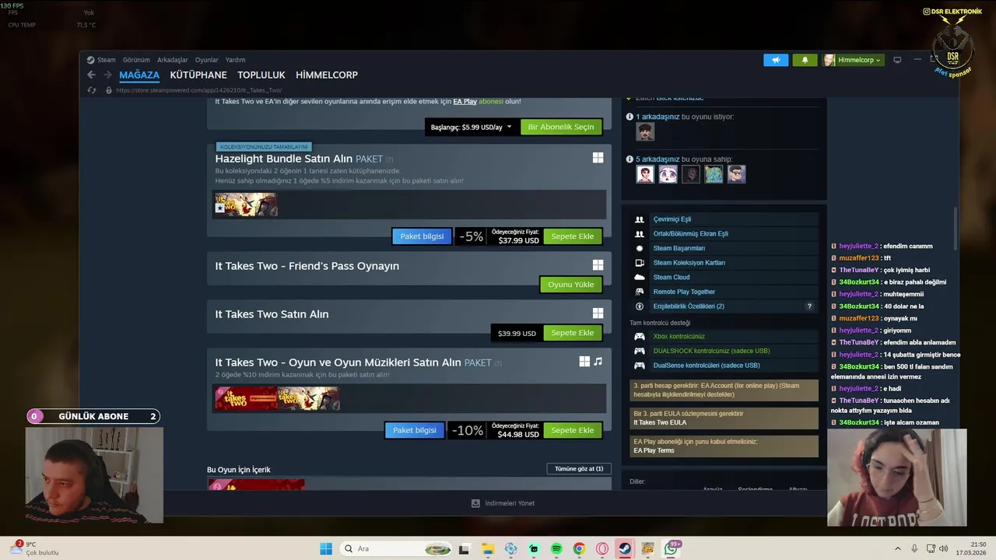
Task: Add the $44.98 soundtrack bundle to cart
Action: (573, 430)
